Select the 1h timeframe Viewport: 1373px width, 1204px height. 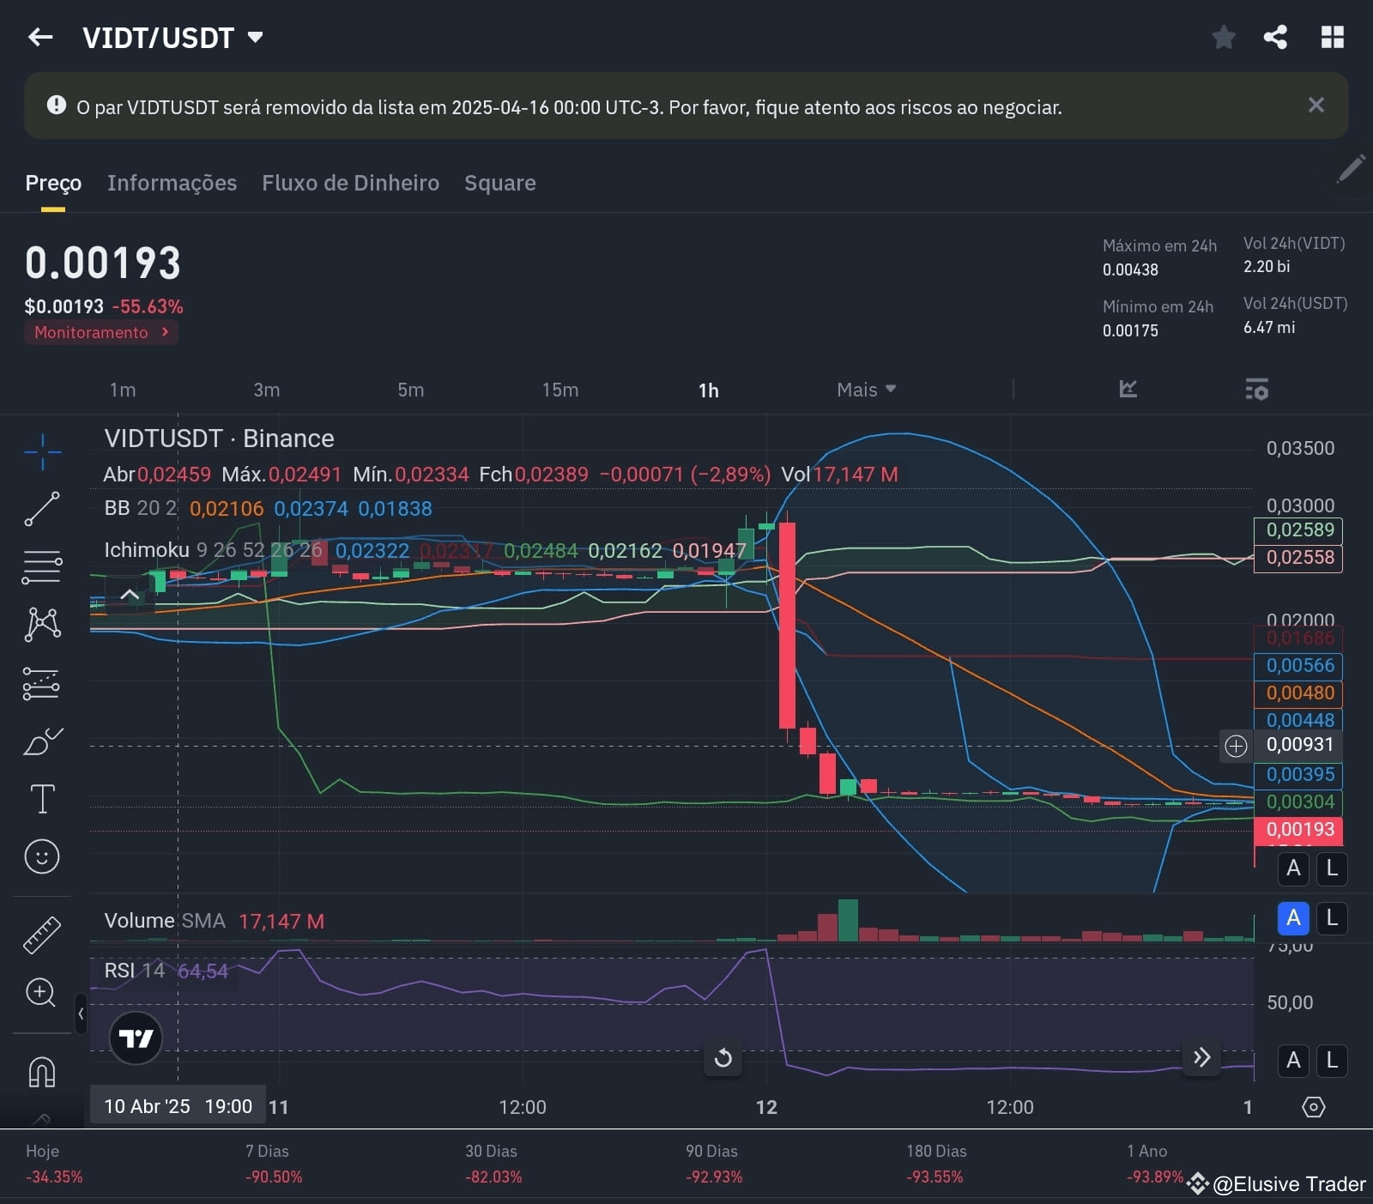[709, 390]
